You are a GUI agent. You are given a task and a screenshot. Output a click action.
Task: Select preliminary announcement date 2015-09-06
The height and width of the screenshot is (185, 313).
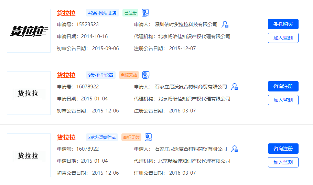(105, 48)
